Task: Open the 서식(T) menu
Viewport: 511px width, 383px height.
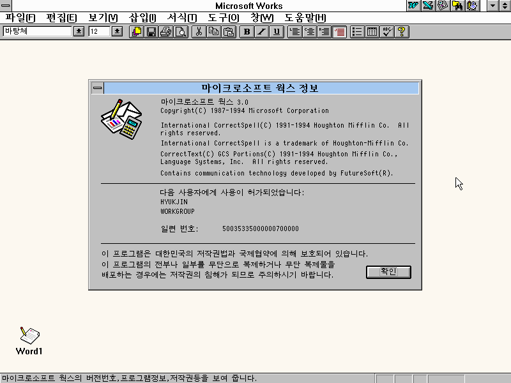Action: pos(182,18)
